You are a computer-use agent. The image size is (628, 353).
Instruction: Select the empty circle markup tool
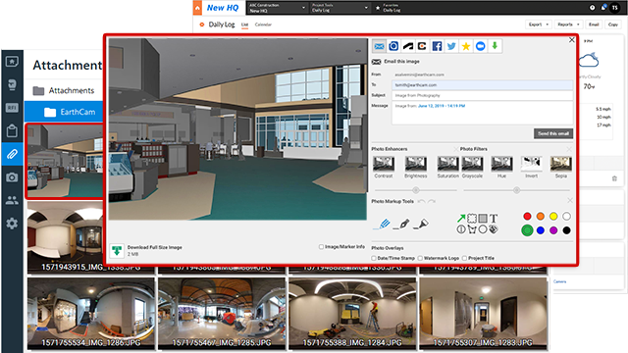483,229
